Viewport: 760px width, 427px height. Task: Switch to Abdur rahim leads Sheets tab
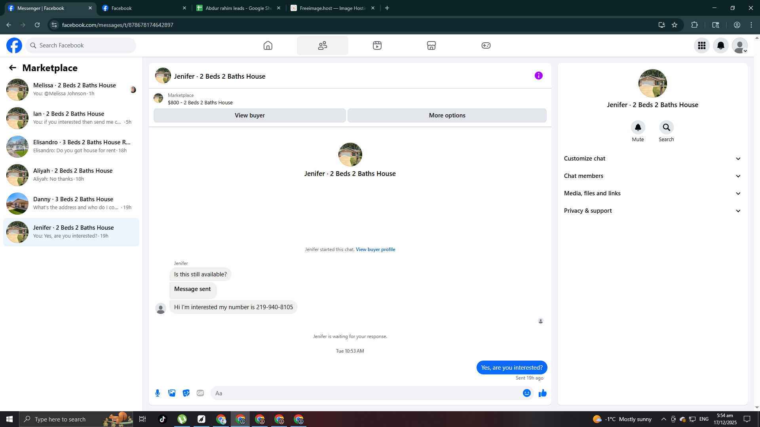[237, 8]
